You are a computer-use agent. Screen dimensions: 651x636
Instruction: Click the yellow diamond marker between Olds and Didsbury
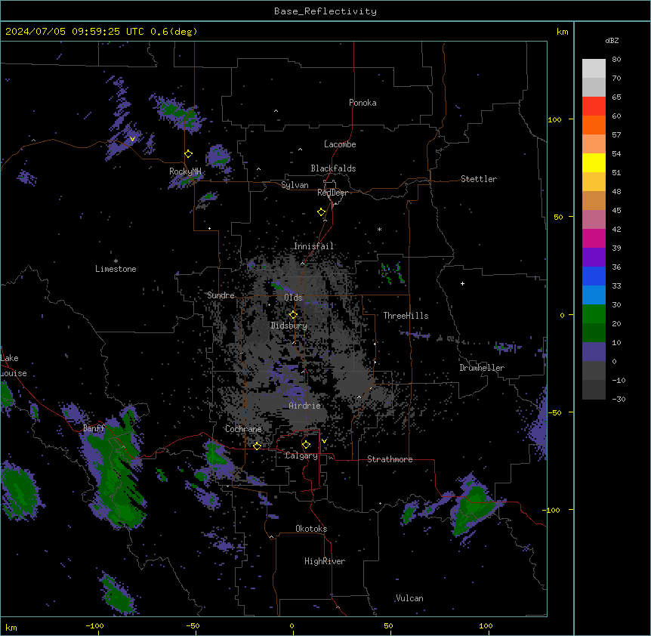point(293,315)
